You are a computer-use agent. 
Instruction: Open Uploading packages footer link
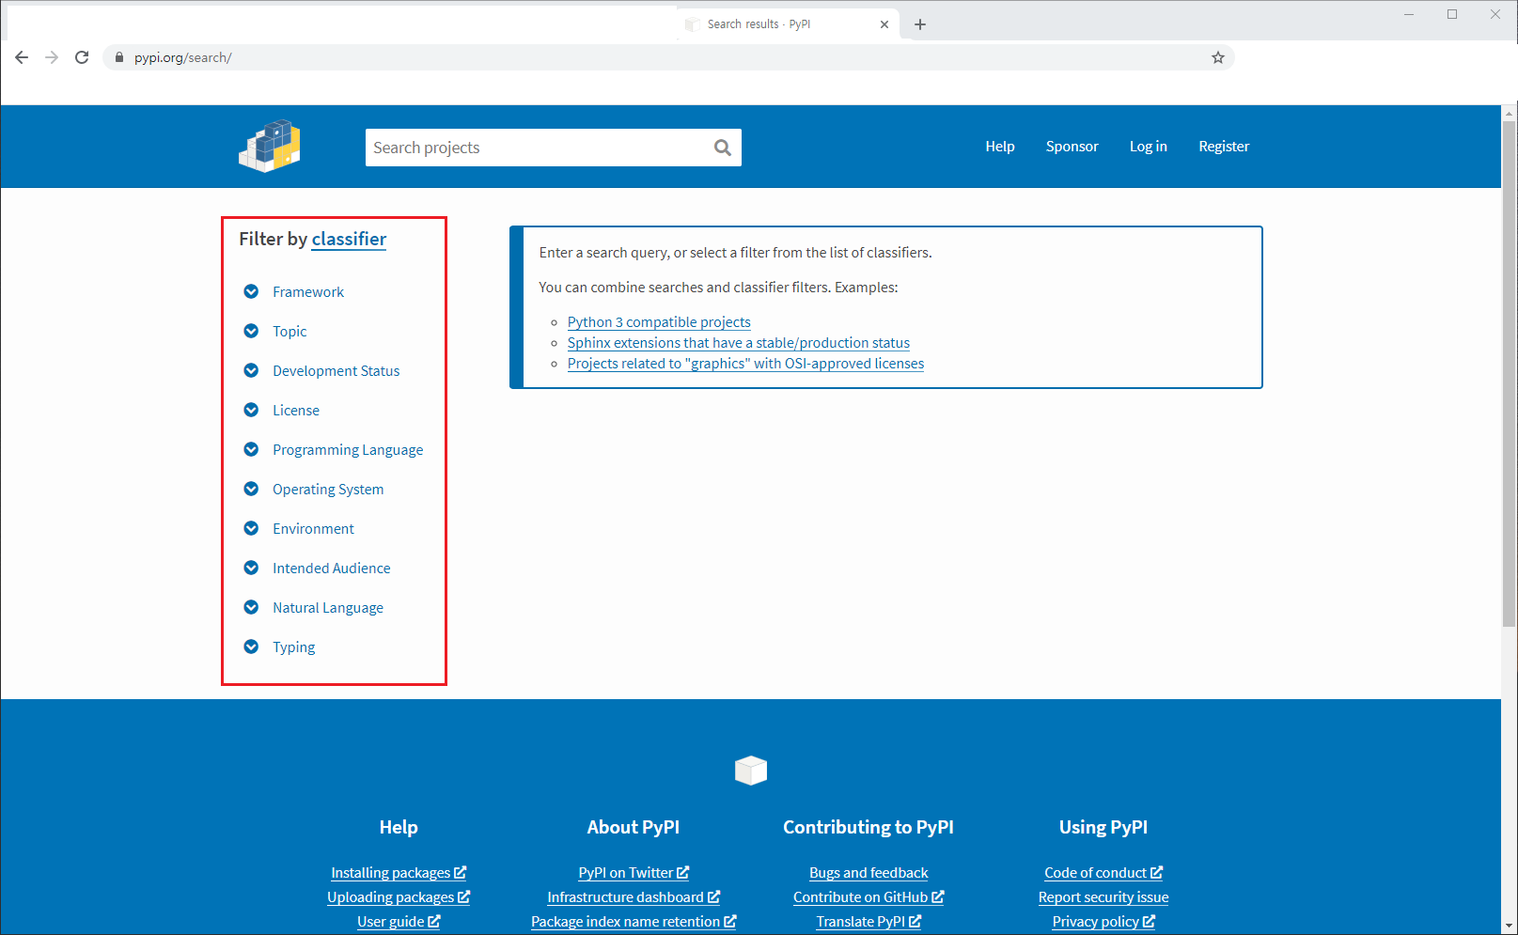pyautogui.click(x=399, y=897)
